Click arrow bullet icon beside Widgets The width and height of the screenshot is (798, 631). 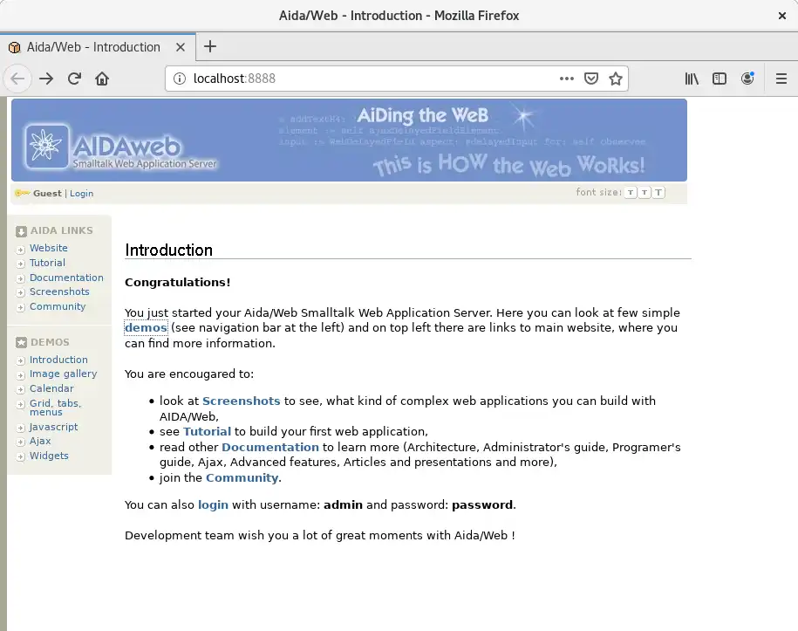click(x=20, y=456)
